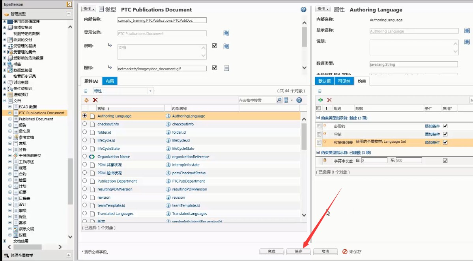Viewport: 473px width, 261px height.
Task: Open the Constraints tab
Action: point(362,81)
